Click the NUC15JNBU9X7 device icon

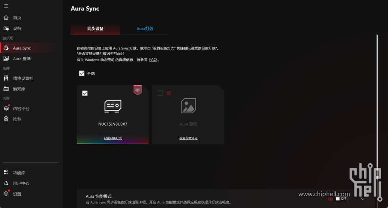tap(113, 106)
